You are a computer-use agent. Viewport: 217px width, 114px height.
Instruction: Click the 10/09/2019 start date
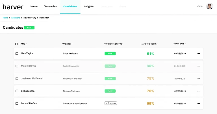pyautogui.click(x=180, y=79)
